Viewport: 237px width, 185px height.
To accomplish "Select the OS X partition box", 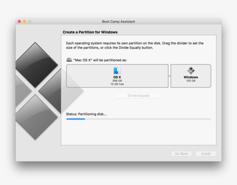I will point(117,76).
